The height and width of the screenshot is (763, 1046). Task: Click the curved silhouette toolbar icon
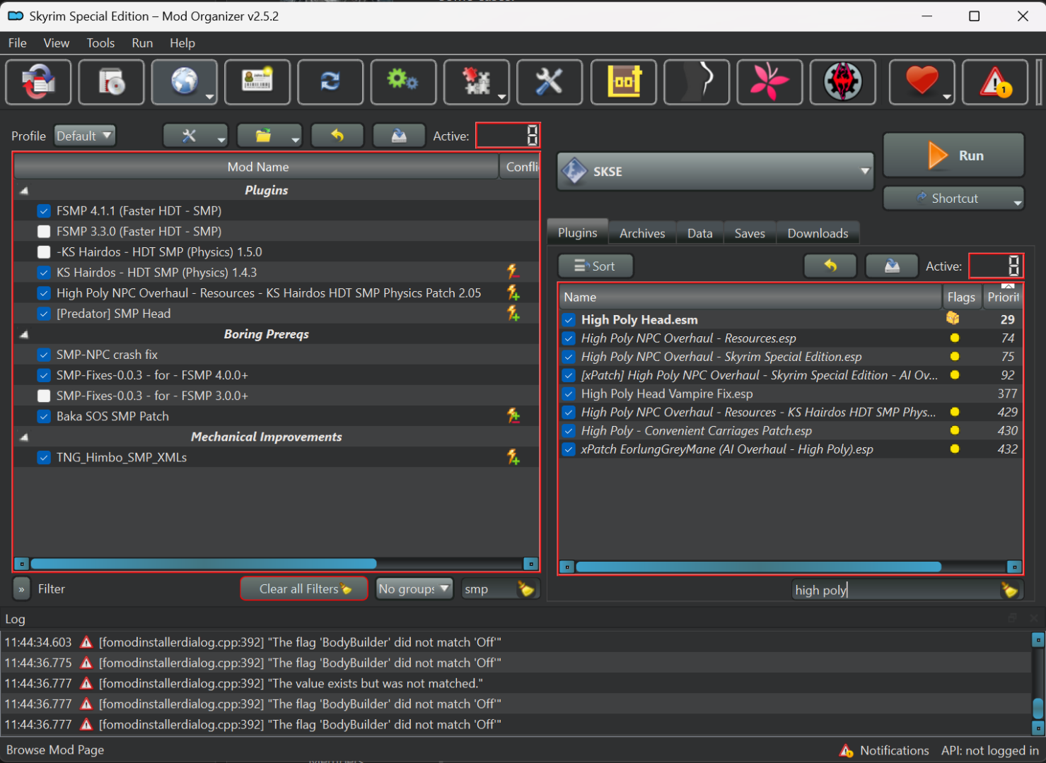[x=697, y=82]
